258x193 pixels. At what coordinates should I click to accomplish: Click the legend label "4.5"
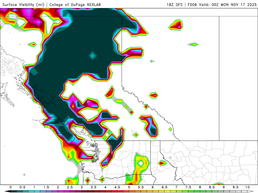pos(117,187)
